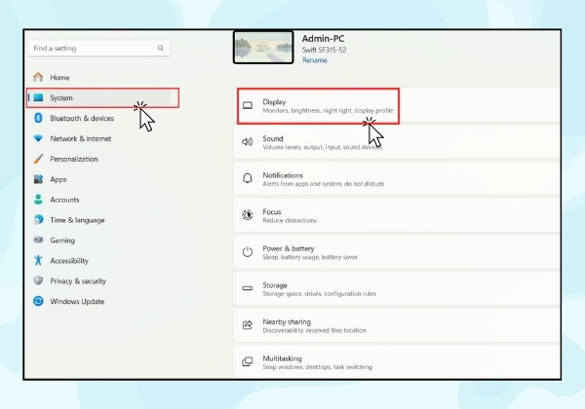
Task: Open the Personalization category
Action: (x=74, y=159)
